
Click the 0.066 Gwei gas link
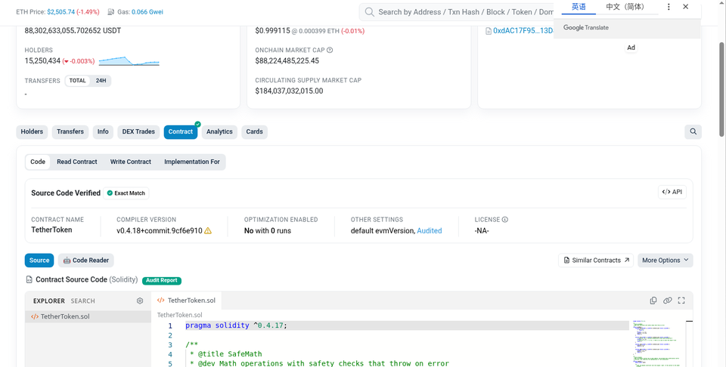(x=147, y=12)
